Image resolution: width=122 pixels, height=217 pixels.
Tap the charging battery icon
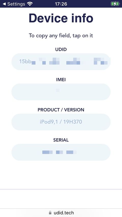[115, 4]
